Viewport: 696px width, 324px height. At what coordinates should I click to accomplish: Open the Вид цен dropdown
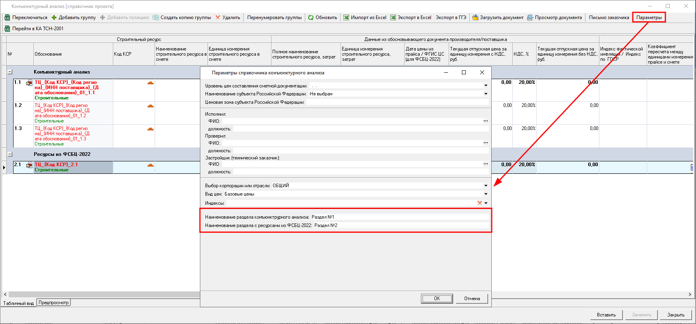486,194
